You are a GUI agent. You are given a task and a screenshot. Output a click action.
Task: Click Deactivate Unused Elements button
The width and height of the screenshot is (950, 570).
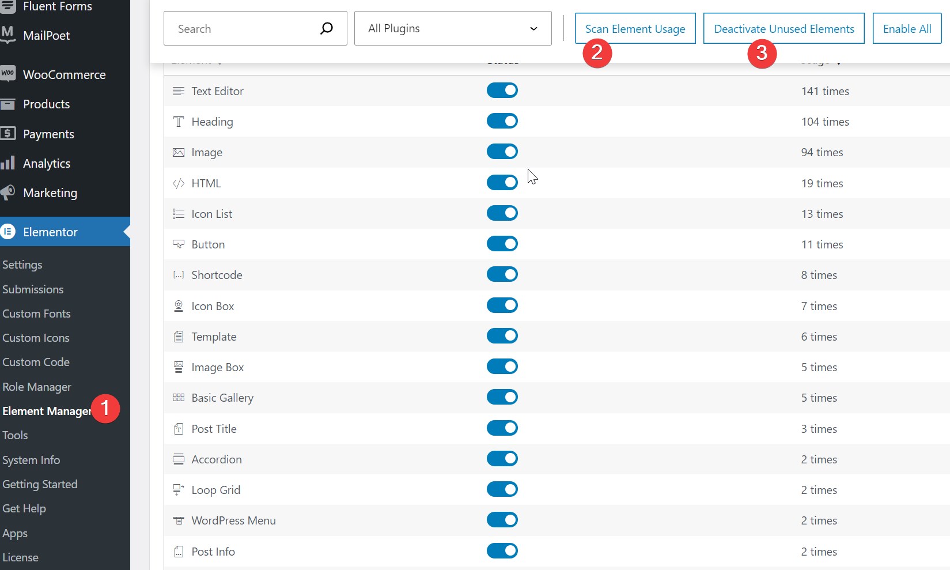pos(784,28)
